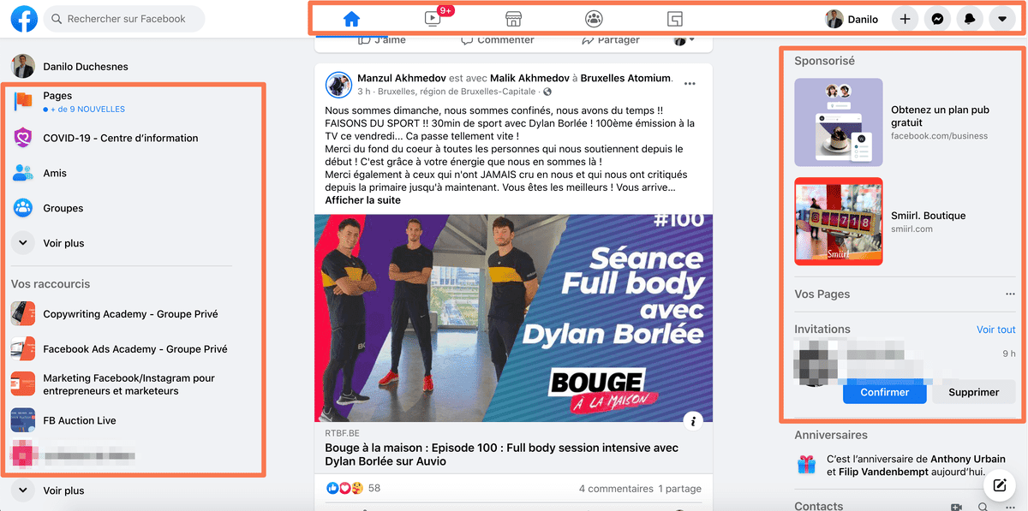Open post options three-dot menu
1028x511 pixels.
[x=690, y=84]
